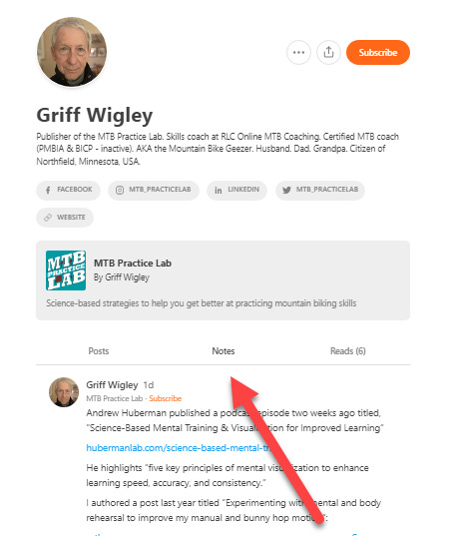
Task: Open publication description about science-based strategies
Action: 202,303
